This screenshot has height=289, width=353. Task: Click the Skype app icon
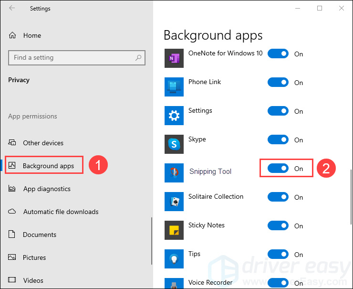pyautogui.click(x=174, y=144)
